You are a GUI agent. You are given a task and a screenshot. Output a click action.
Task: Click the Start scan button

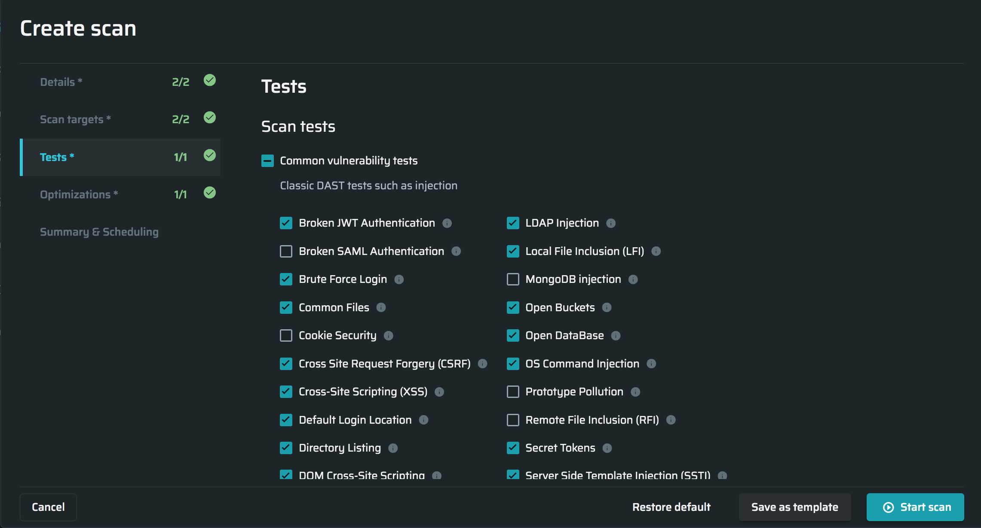point(915,507)
